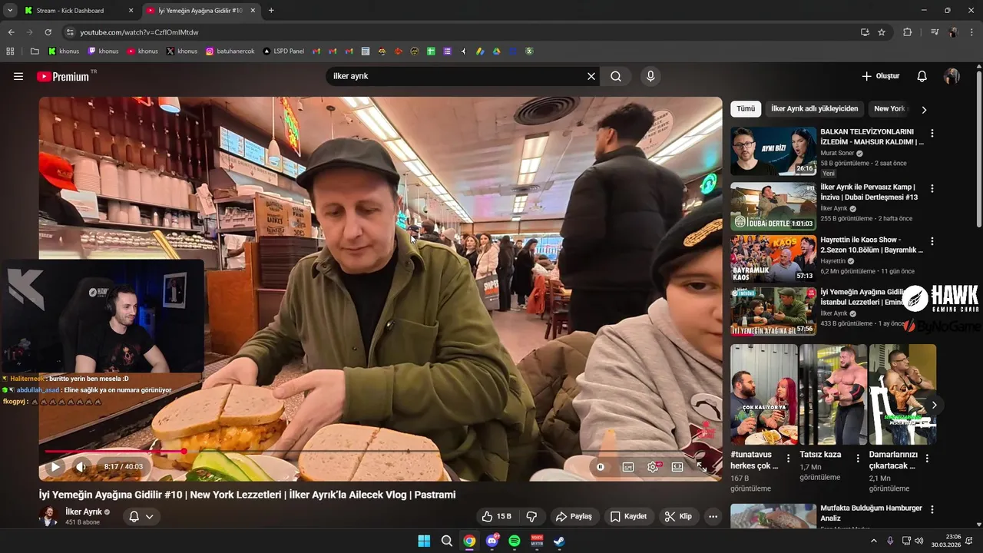Select the Tümü filter chip
Screen dimensions: 983x553
[746, 109]
